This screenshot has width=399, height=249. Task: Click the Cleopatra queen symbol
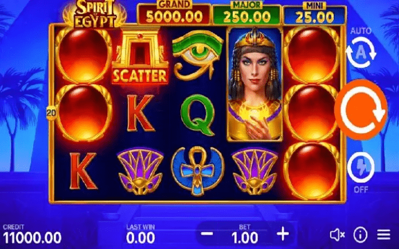[255, 84]
